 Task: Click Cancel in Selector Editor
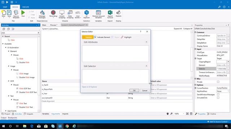(x=144, y=90)
